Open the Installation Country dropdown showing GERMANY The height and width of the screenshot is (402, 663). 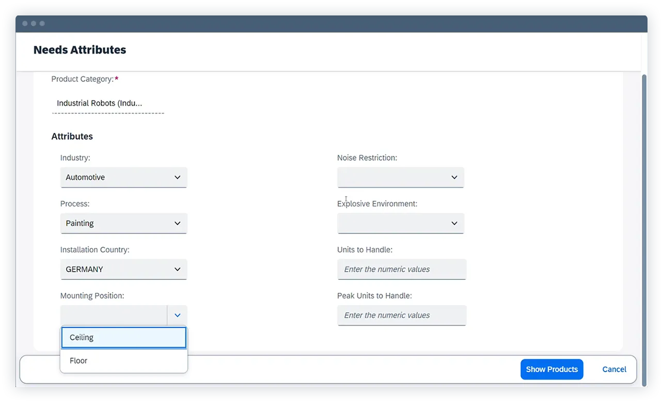pos(124,269)
